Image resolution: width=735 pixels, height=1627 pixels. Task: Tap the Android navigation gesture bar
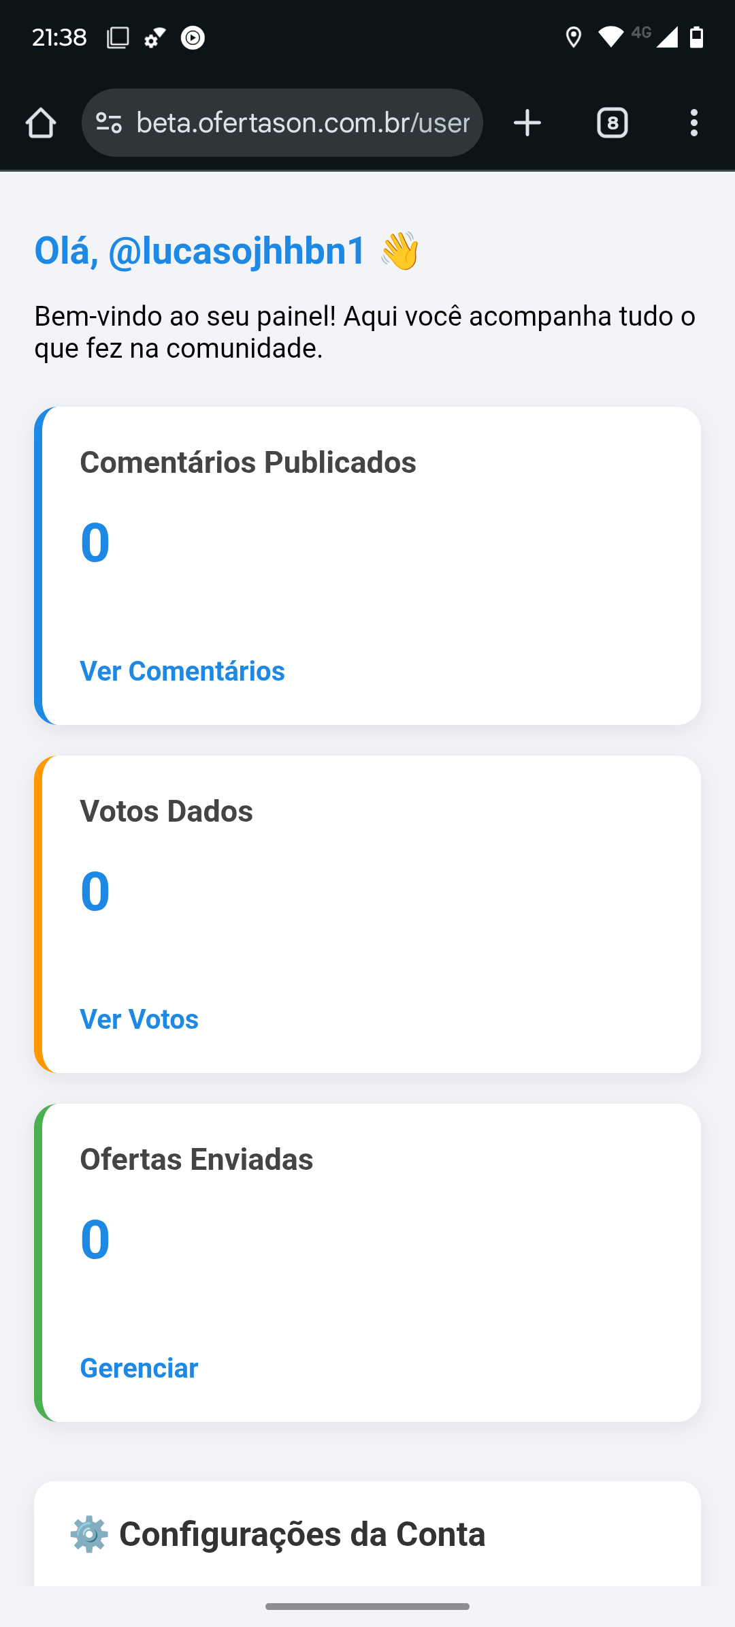[367, 1607]
